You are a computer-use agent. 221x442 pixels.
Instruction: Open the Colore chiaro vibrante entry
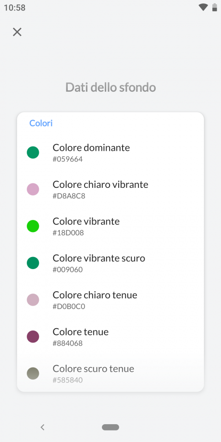[110, 189]
